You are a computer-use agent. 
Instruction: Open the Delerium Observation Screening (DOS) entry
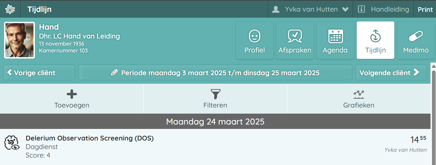[x=90, y=138]
